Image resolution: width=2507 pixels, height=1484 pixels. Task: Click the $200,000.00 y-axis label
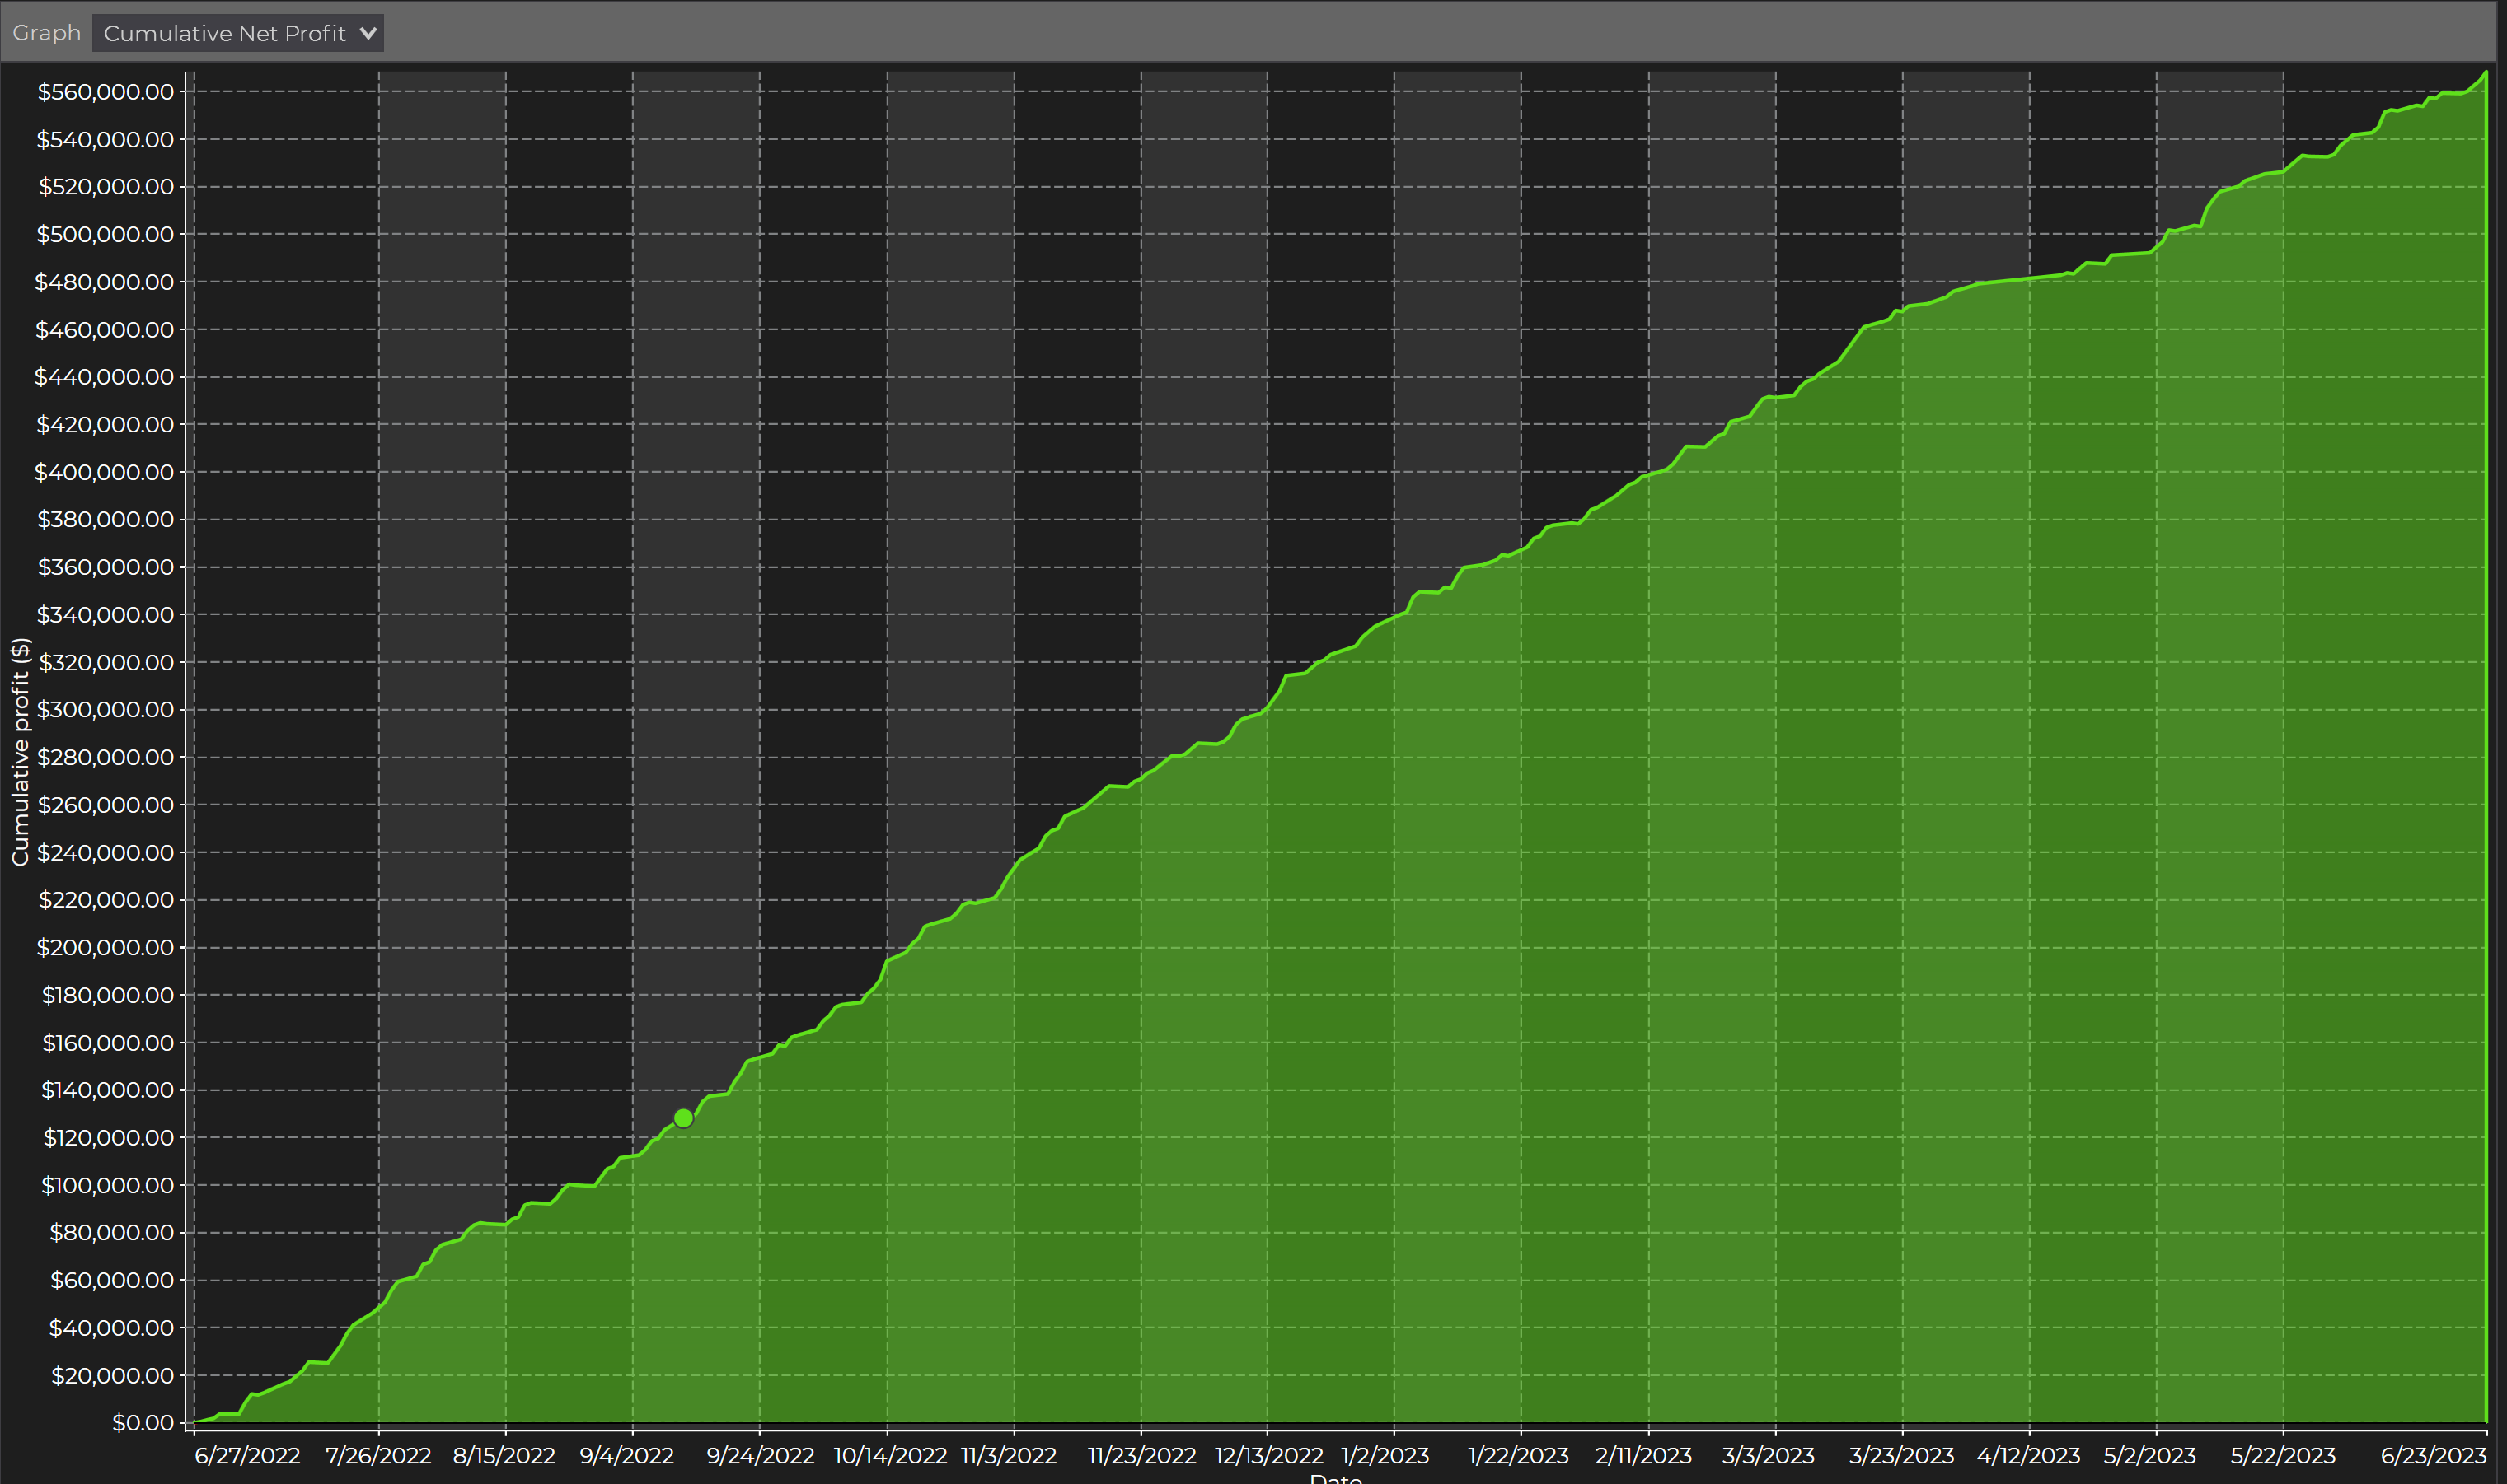coord(105,947)
